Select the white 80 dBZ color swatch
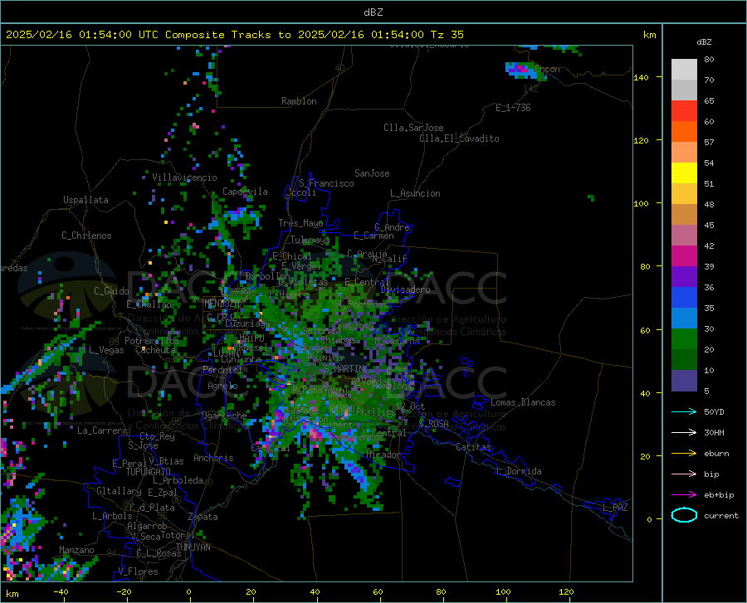747x603 pixels. tap(684, 70)
